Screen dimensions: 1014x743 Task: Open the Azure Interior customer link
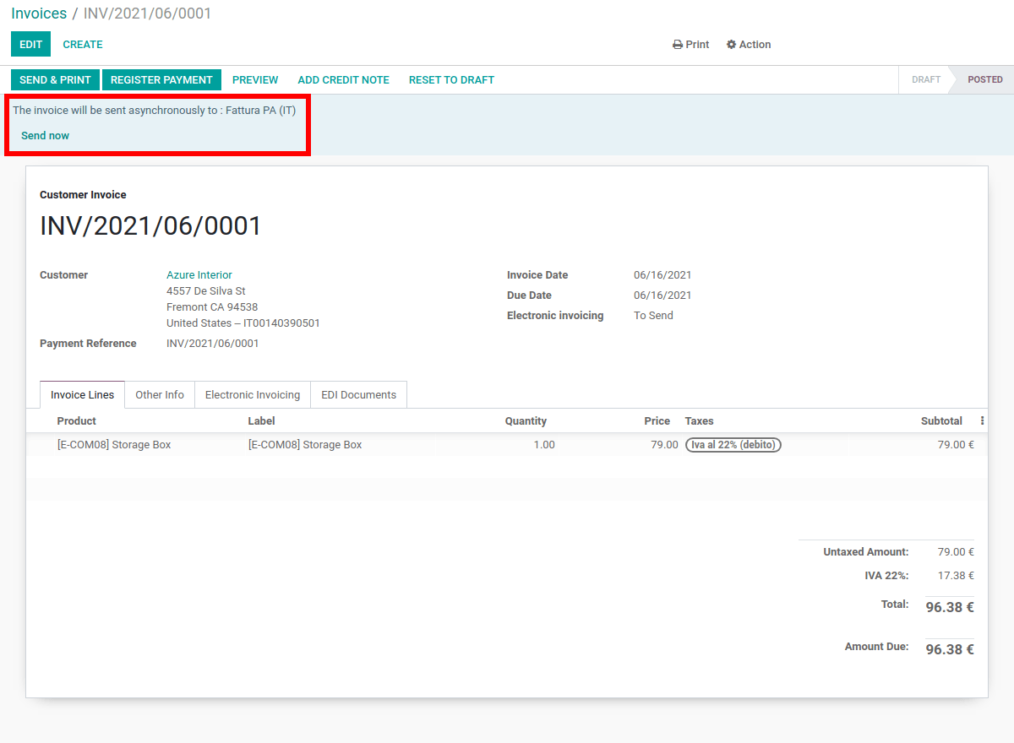pyautogui.click(x=199, y=275)
